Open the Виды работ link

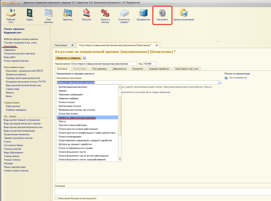click(10, 57)
